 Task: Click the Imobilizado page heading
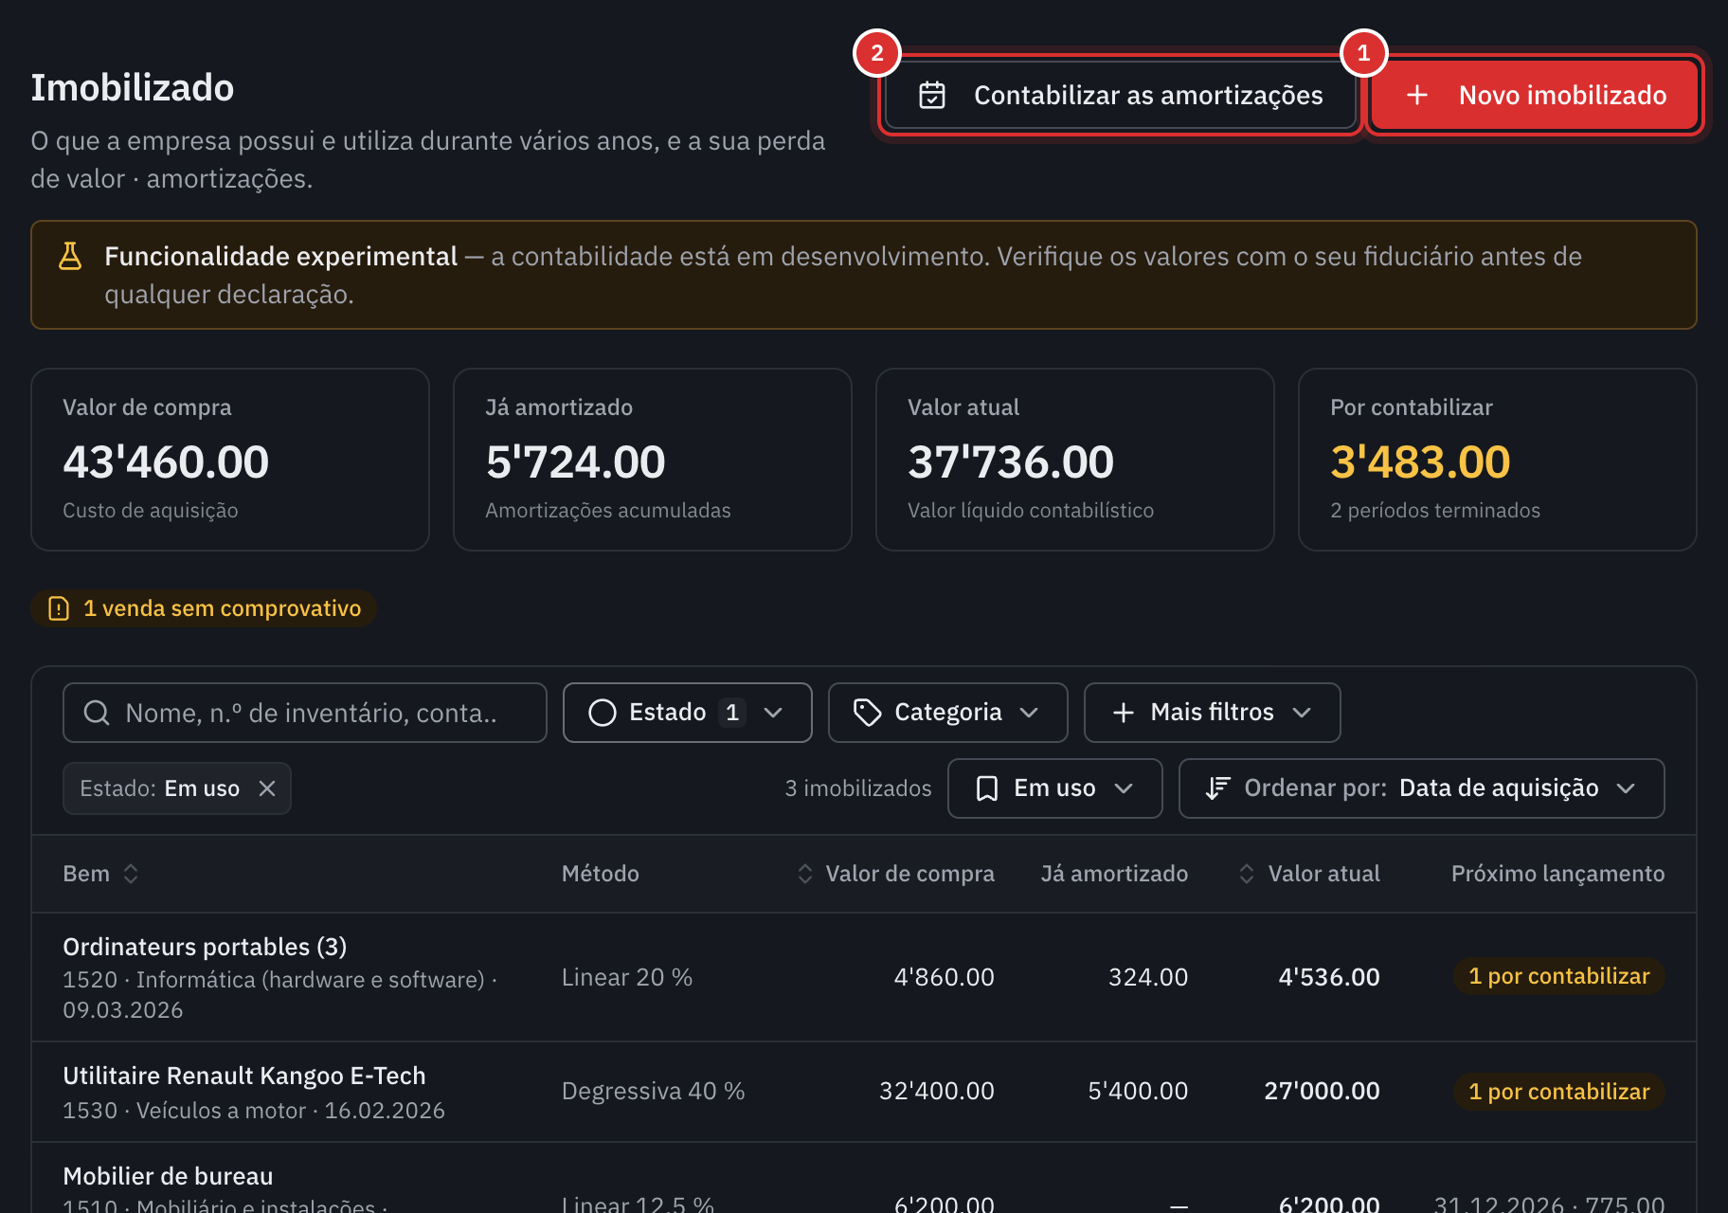pos(133,88)
